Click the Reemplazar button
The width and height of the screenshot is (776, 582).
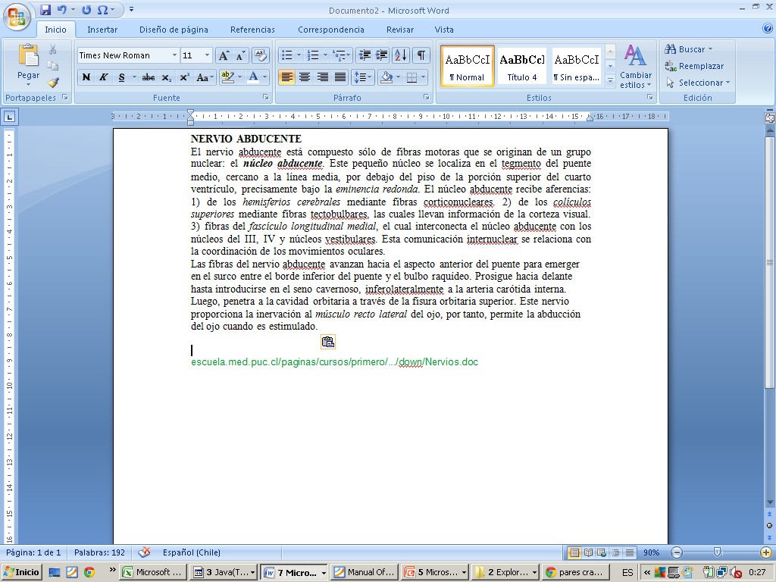[694, 66]
